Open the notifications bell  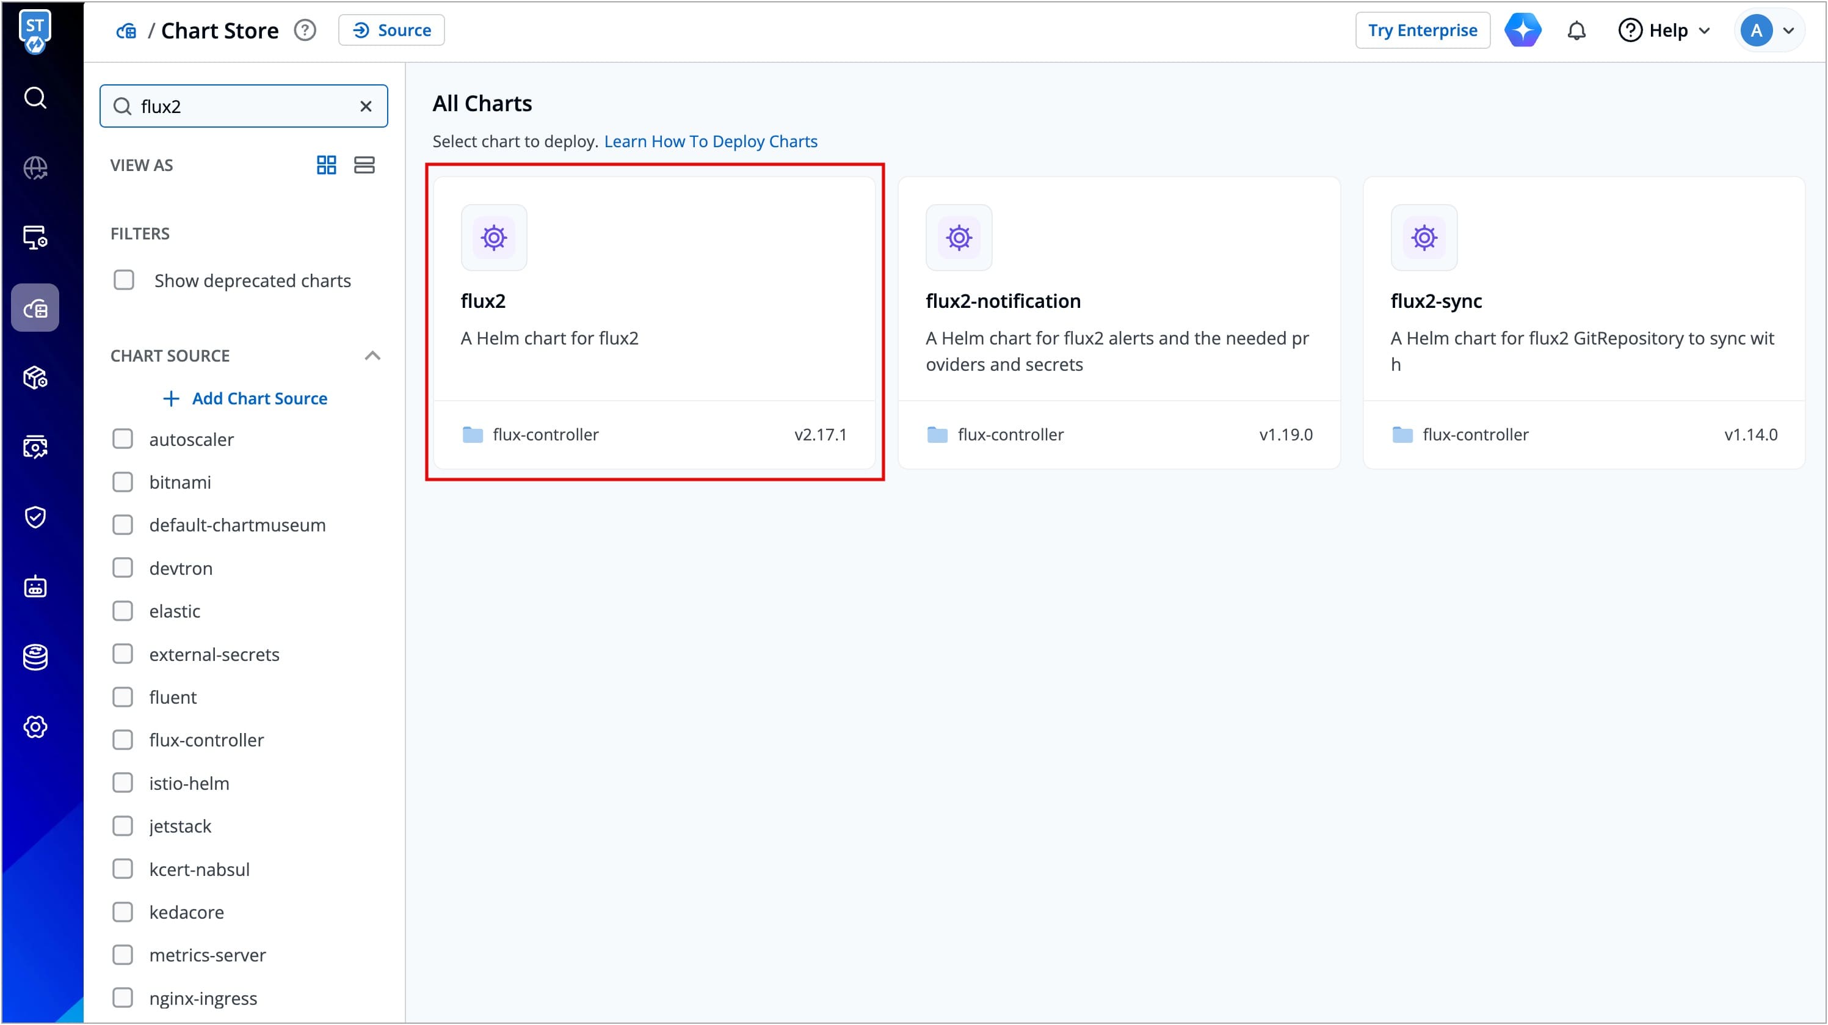pos(1576,31)
